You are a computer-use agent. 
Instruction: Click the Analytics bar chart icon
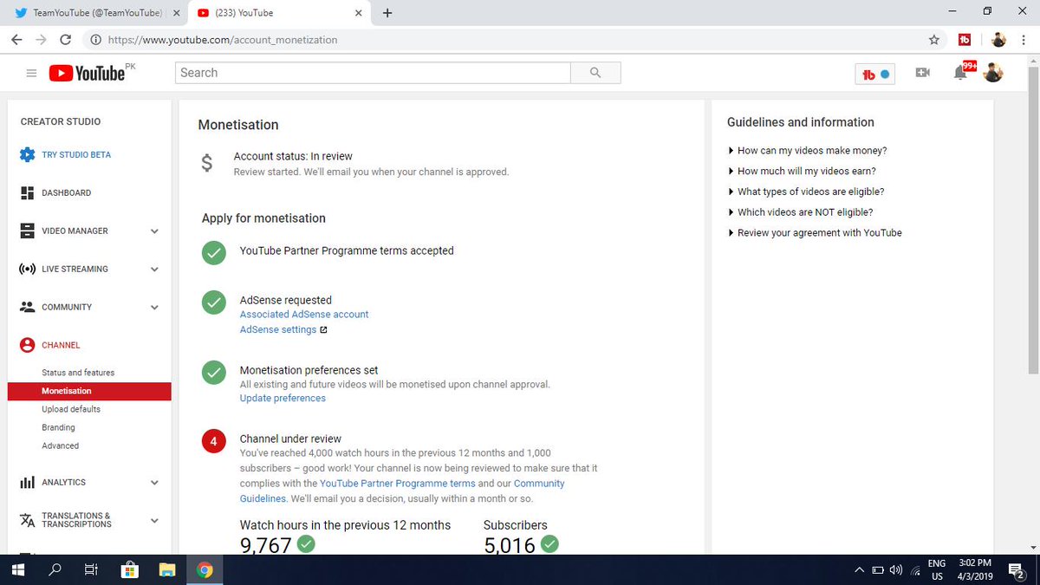(27, 482)
